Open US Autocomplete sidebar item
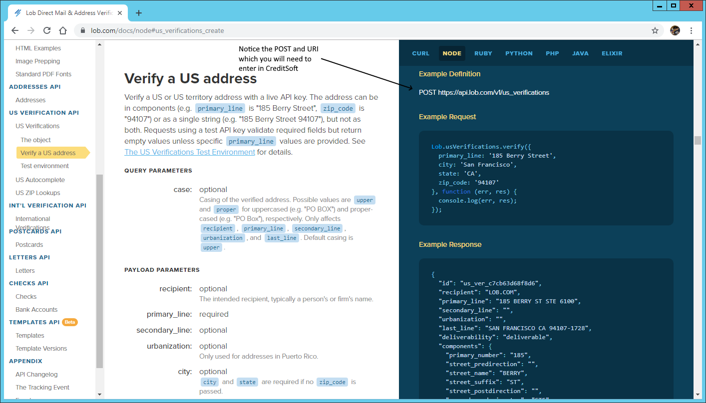The image size is (706, 403). click(x=40, y=180)
